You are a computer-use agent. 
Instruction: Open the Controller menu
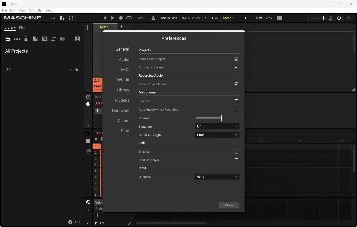36,10
